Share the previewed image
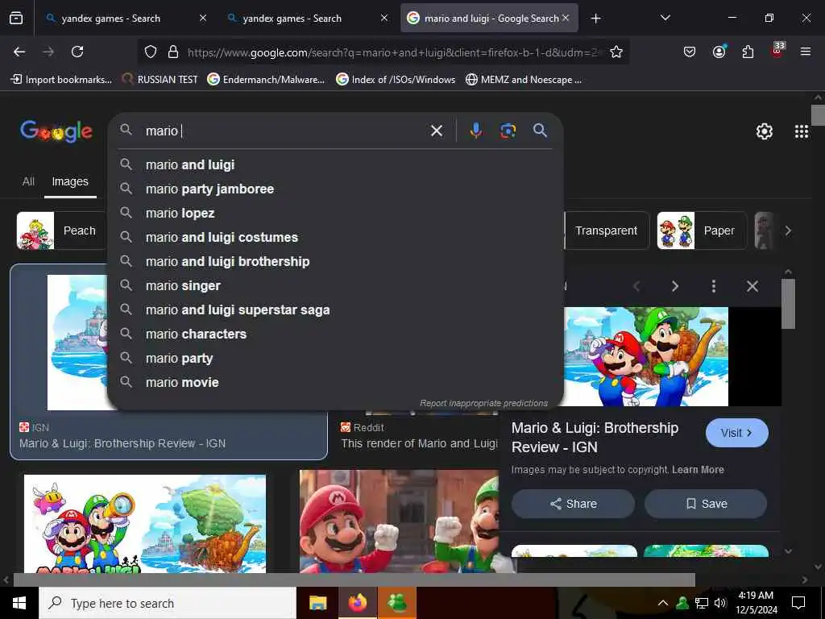 tap(573, 504)
